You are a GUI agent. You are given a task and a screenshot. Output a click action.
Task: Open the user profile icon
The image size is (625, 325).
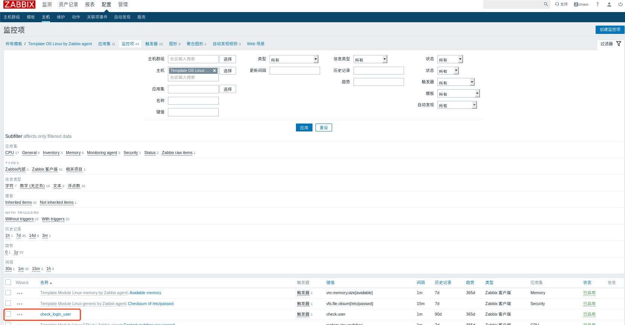click(x=609, y=5)
